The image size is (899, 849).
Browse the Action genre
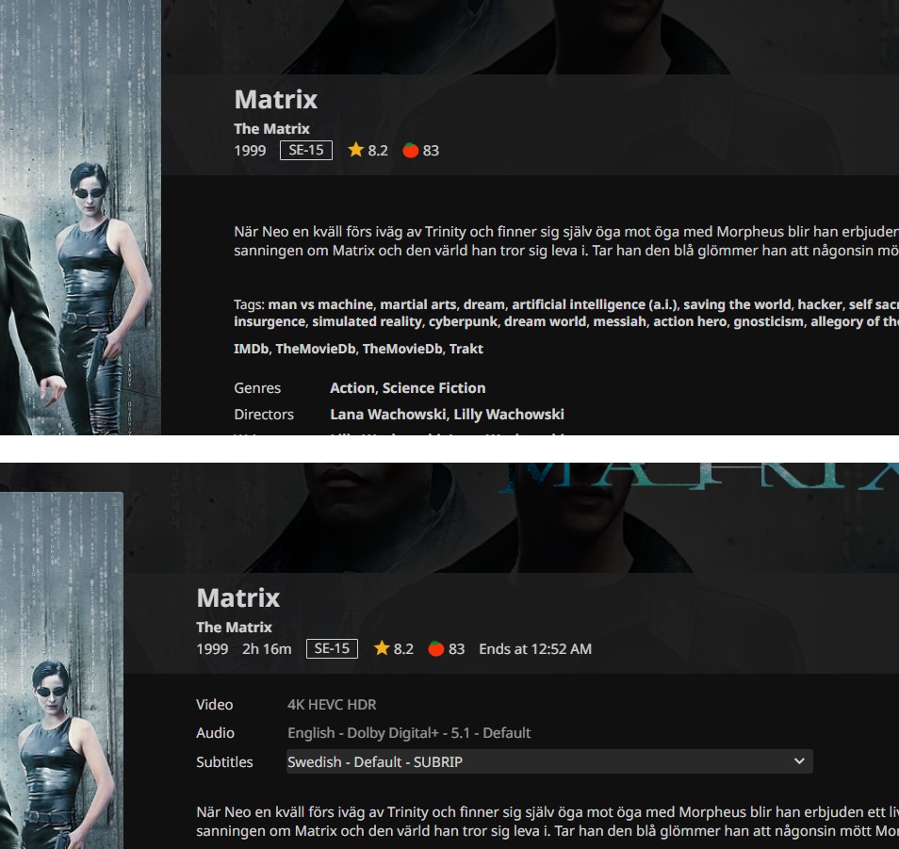(x=352, y=388)
